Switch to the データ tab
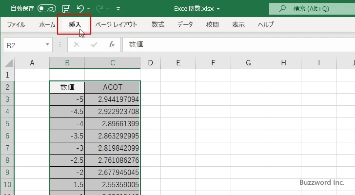Image resolution: width=355 pixels, height=195 pixels. 185,24
